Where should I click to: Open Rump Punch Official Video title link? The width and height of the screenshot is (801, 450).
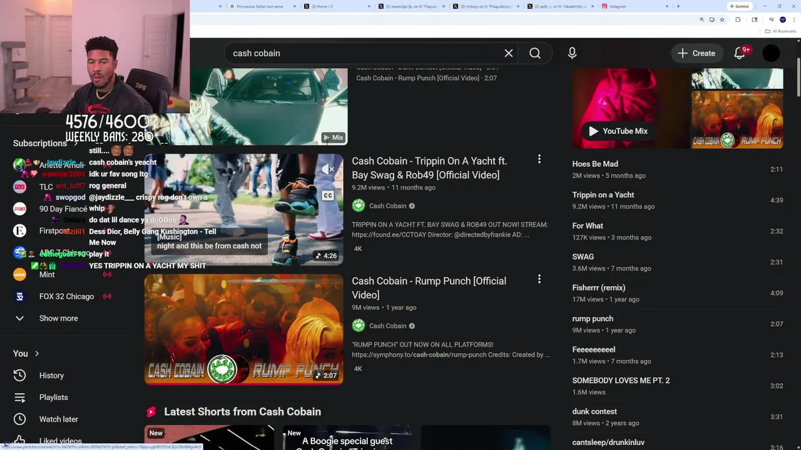(x=429, y=288)
